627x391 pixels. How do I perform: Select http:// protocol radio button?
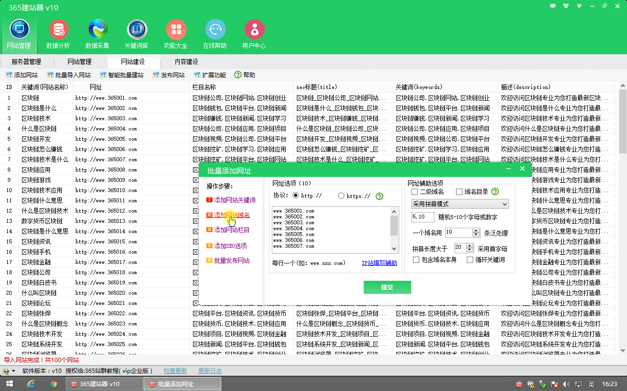(295, 195)
